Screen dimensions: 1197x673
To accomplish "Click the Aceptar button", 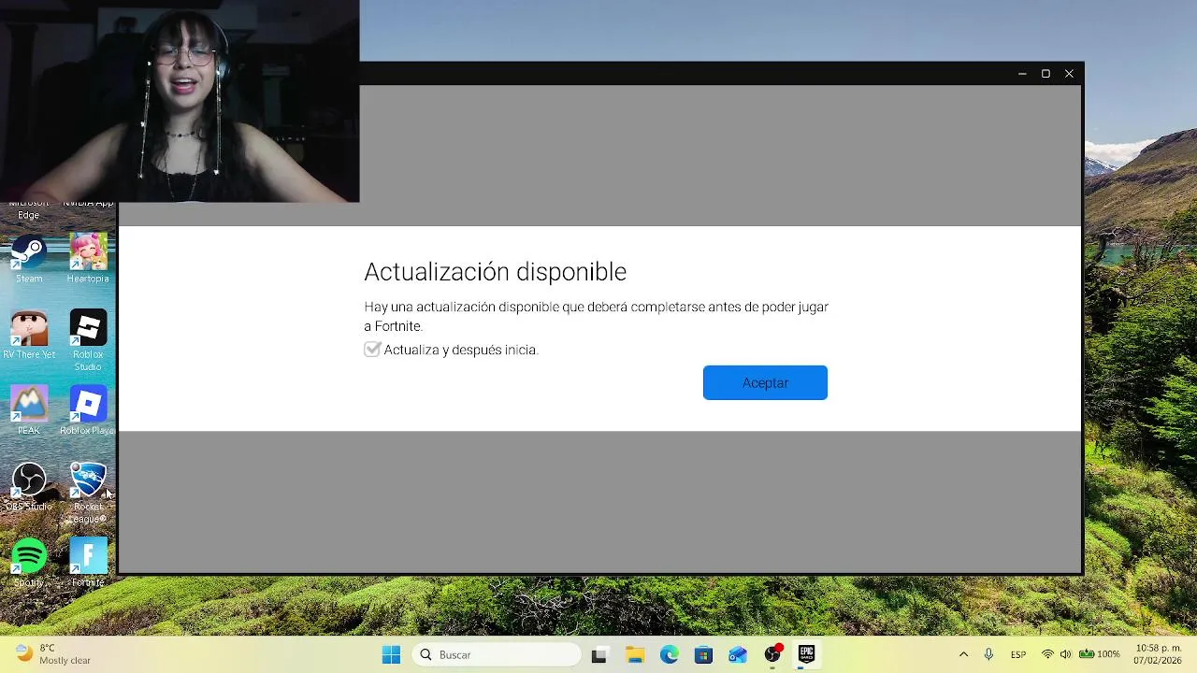I will 765,382.
